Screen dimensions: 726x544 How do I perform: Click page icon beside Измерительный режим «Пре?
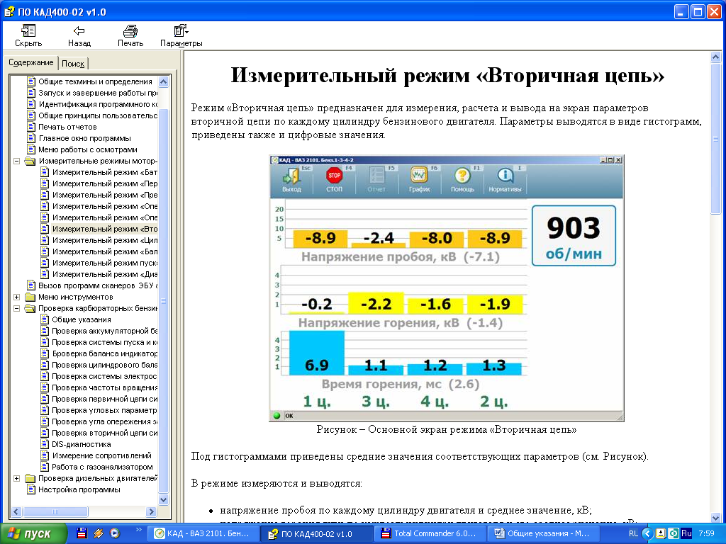[45, 195]
